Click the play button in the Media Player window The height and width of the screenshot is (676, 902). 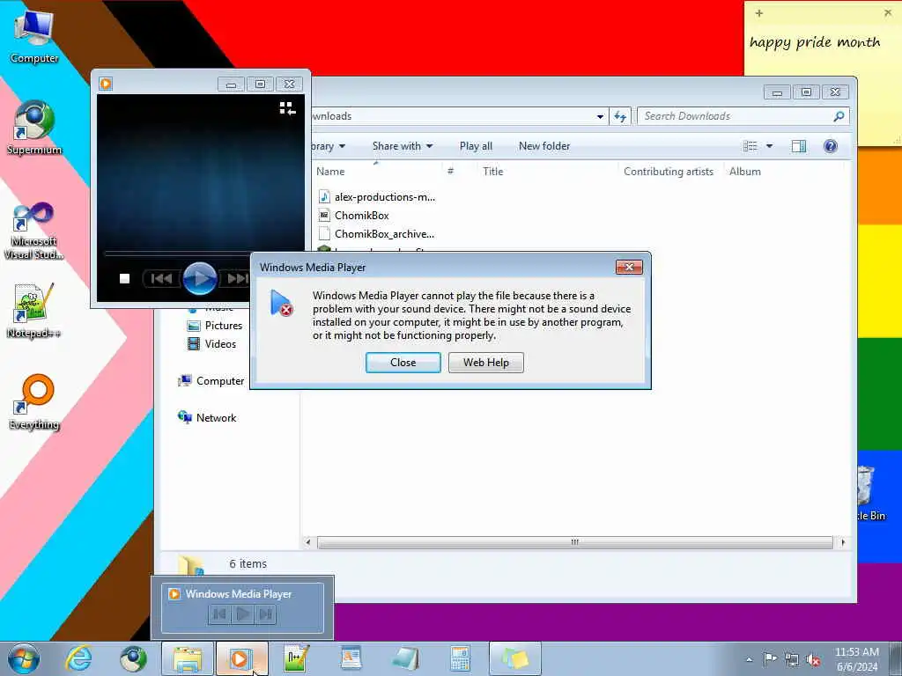tap(200, 279)
